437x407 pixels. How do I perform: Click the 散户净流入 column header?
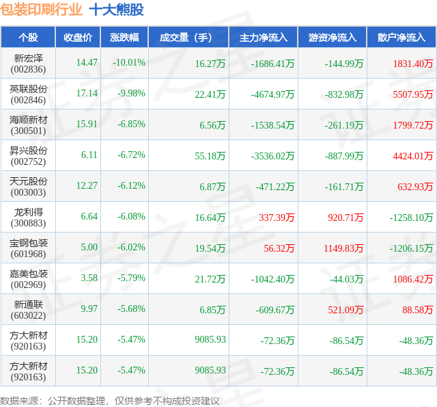click(x=401, y=38)
